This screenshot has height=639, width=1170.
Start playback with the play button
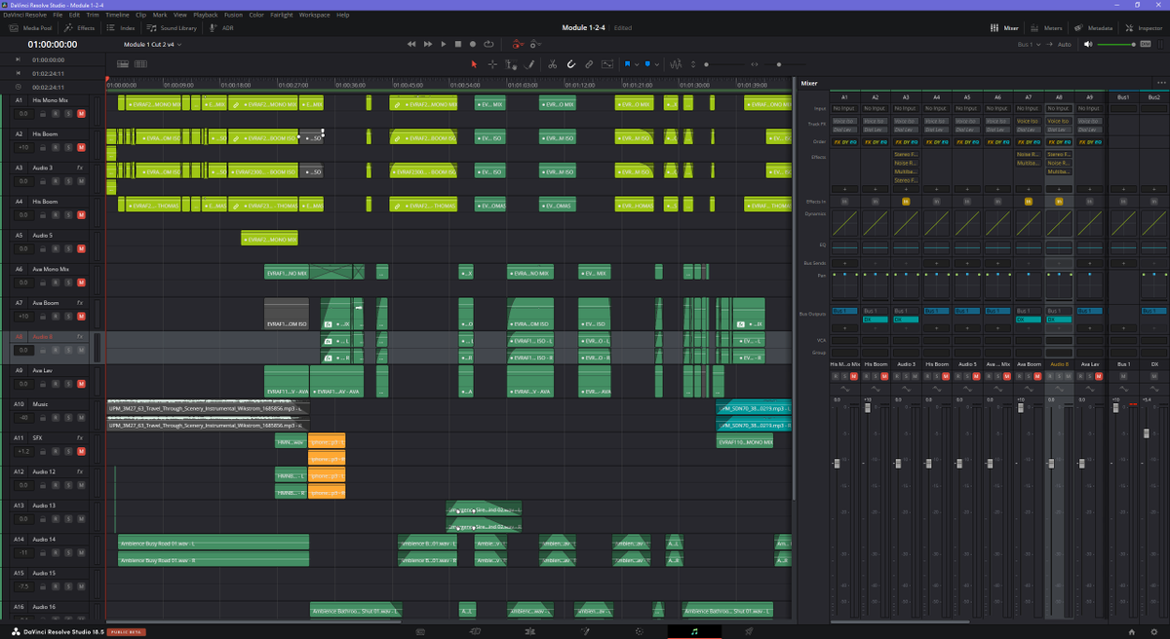pyautogui.click(x=444, y=44)
